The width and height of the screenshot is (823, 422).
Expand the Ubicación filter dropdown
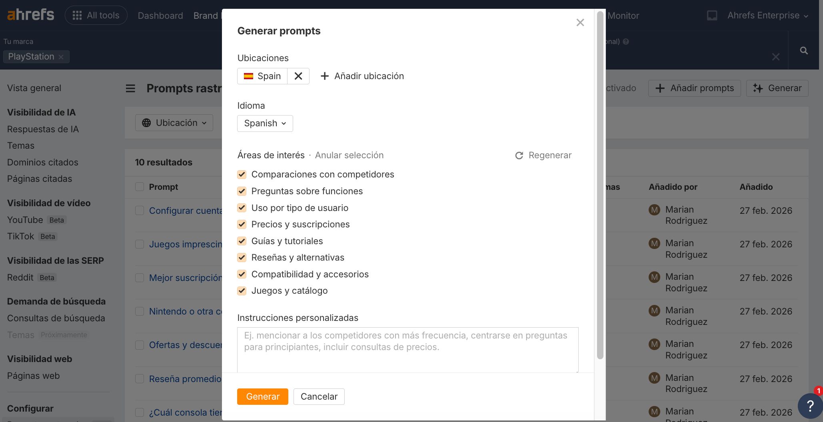pos(174,123)
